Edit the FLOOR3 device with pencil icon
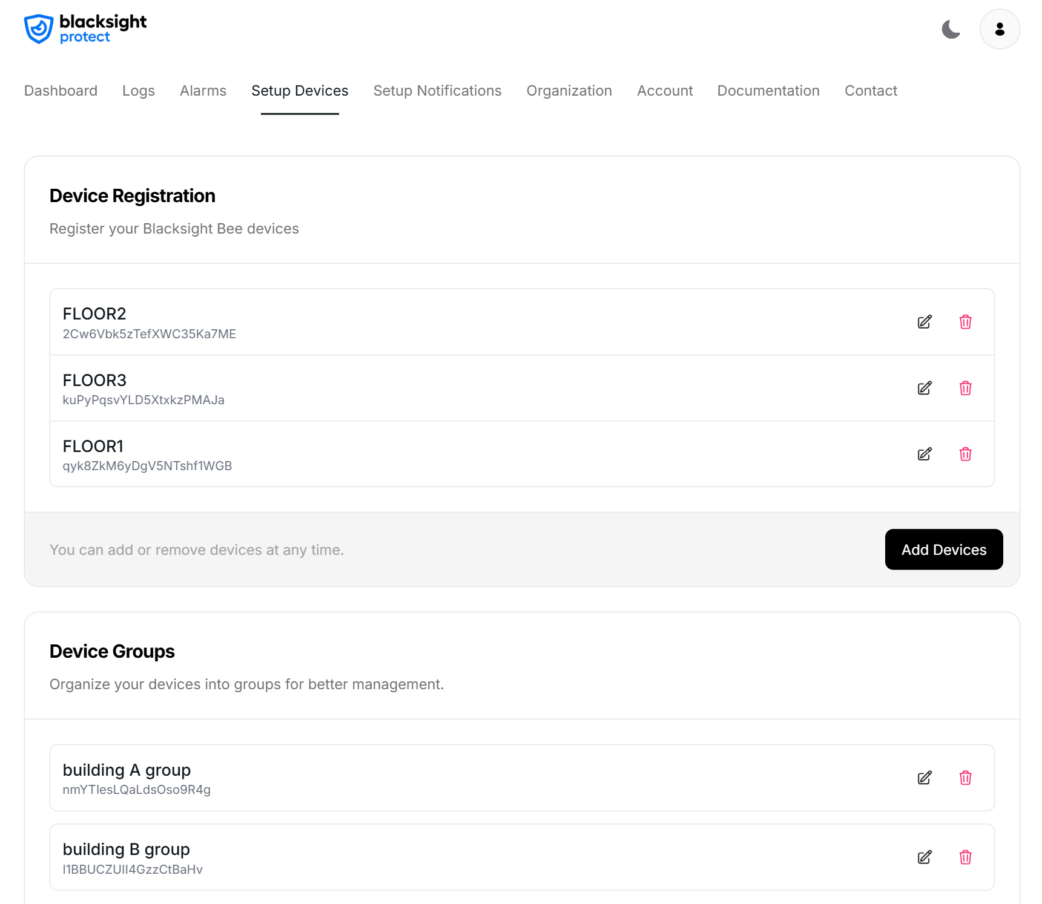 tap(924, 388)
